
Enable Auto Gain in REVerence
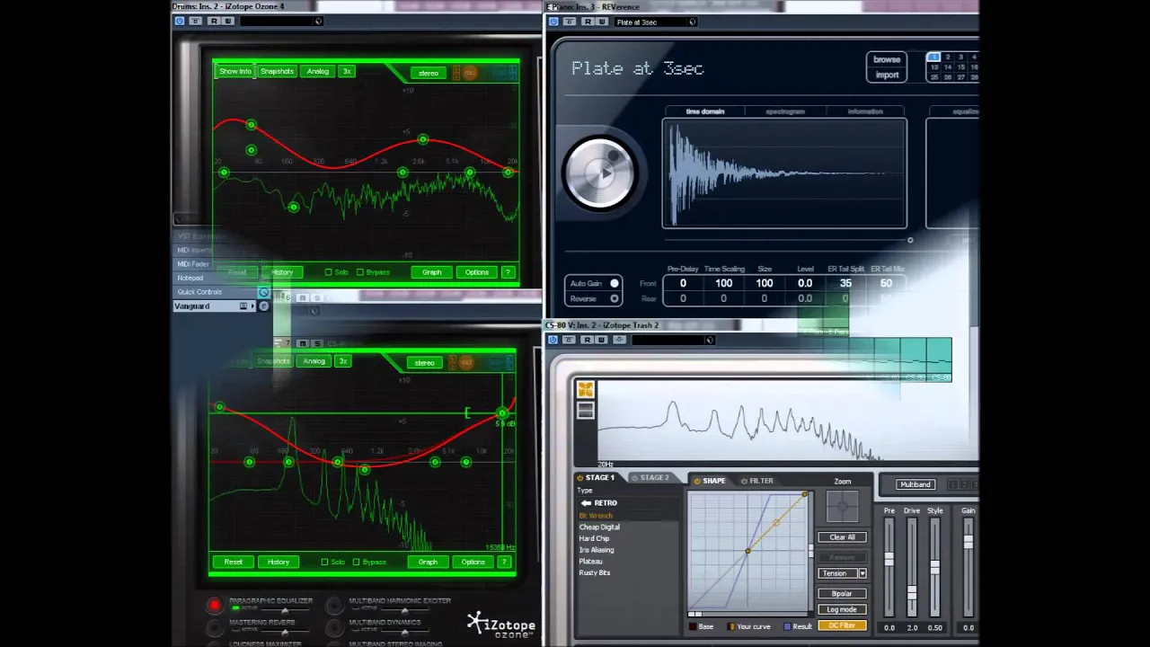[x=615, y=283]
